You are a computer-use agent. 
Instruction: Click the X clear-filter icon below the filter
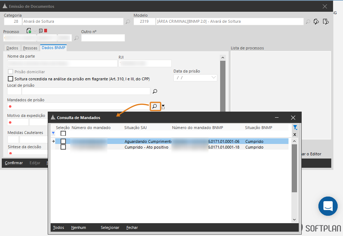click(295, 135)
